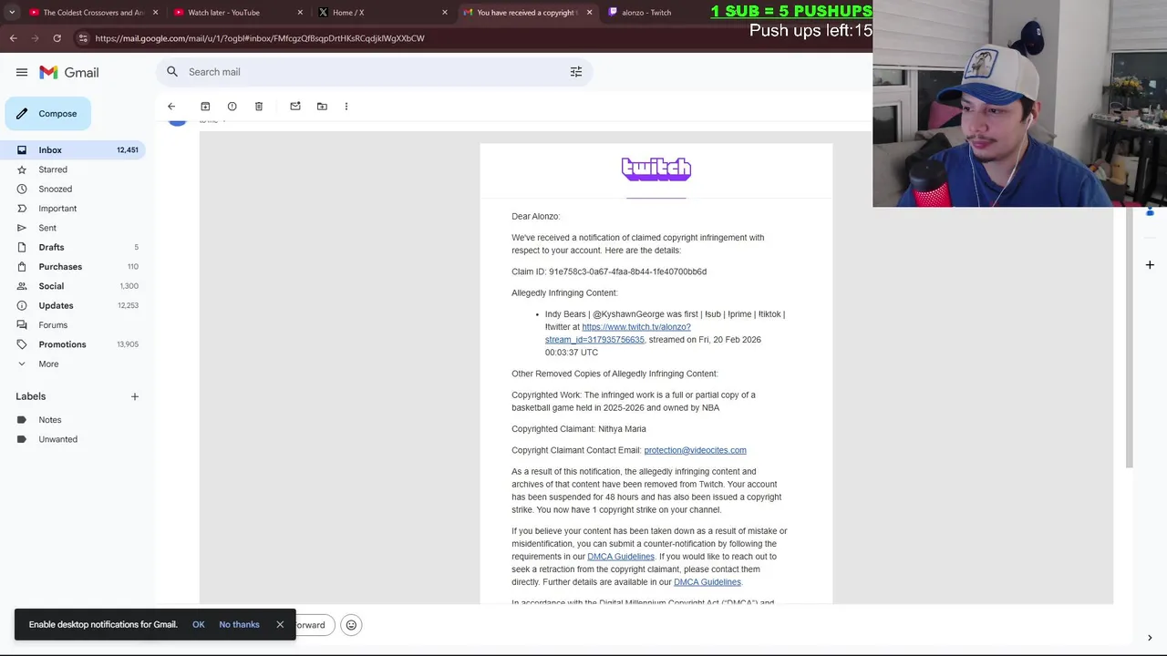Reload the current page

click(57, 38)
